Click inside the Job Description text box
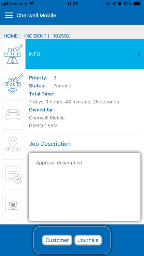The width and height of the screenshot is (144, 256). pos(85,187)
